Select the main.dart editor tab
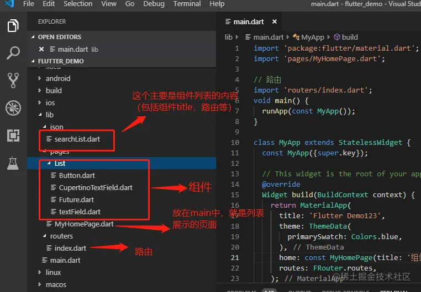Viewport: 421px width, 292px height. pyautogui.click(x=249, y=21)
